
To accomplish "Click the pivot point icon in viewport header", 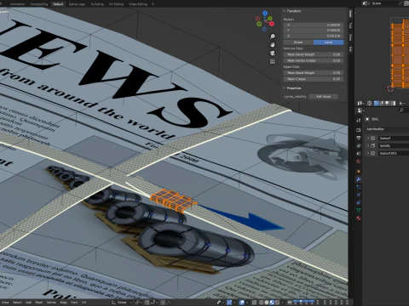I will tap(138, 303).
